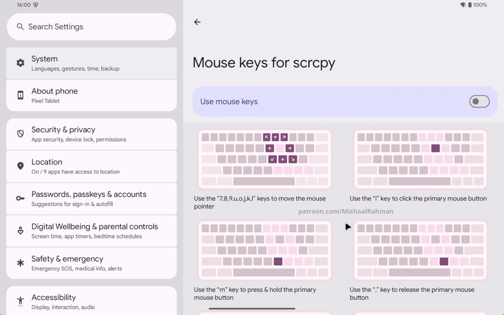The height and width of the screenshot is (315, 504).
Task: Open the Search Settings field
Action: point(91,27)
